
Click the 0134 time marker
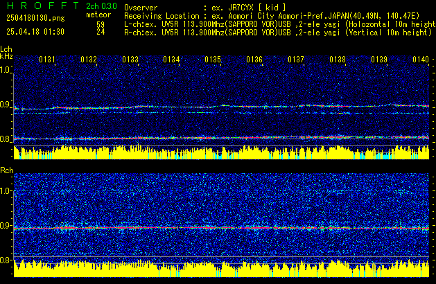(171, 60)
